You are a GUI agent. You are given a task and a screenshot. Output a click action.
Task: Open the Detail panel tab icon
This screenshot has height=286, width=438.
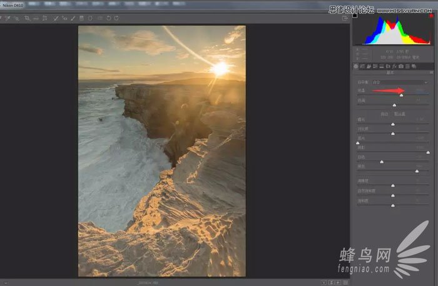(370, 66)
